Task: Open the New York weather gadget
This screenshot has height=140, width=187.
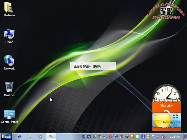Action: (x=167, y=120)
